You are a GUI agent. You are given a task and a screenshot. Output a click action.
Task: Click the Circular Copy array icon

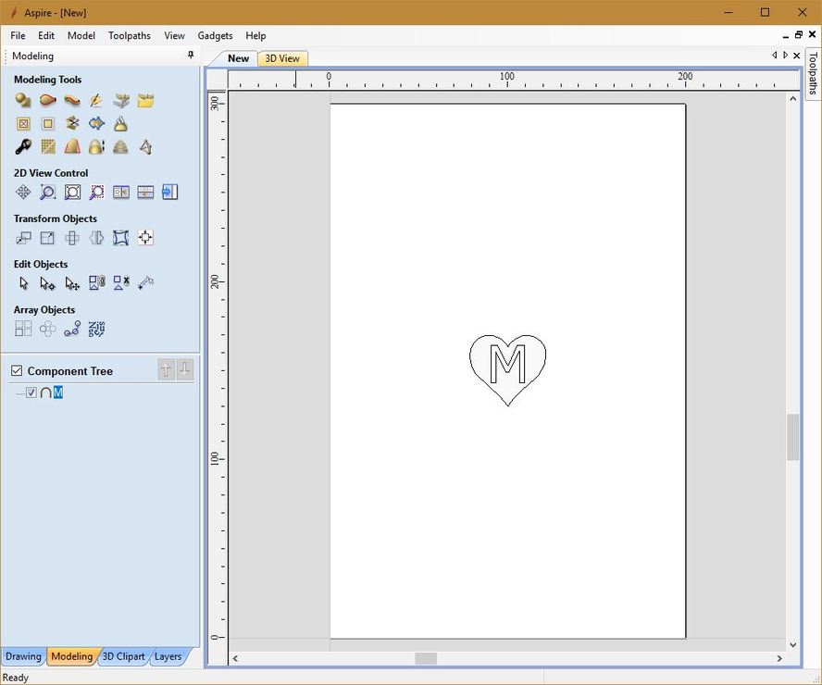(48, 330)
